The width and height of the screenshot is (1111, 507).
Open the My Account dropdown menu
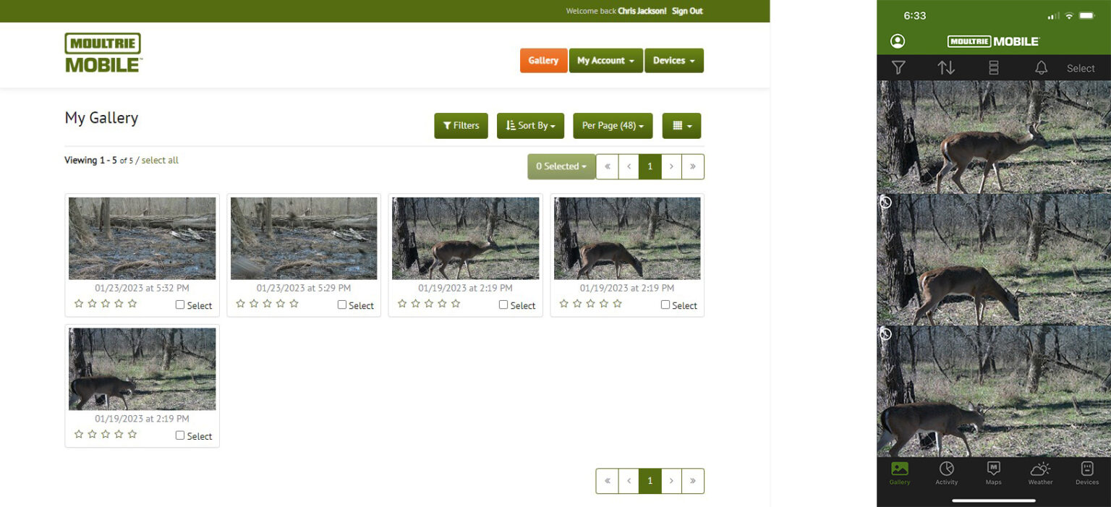coord(606,60)
